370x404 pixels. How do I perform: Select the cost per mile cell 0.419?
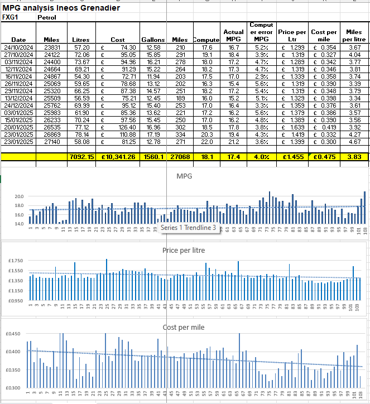pos(324,127)
